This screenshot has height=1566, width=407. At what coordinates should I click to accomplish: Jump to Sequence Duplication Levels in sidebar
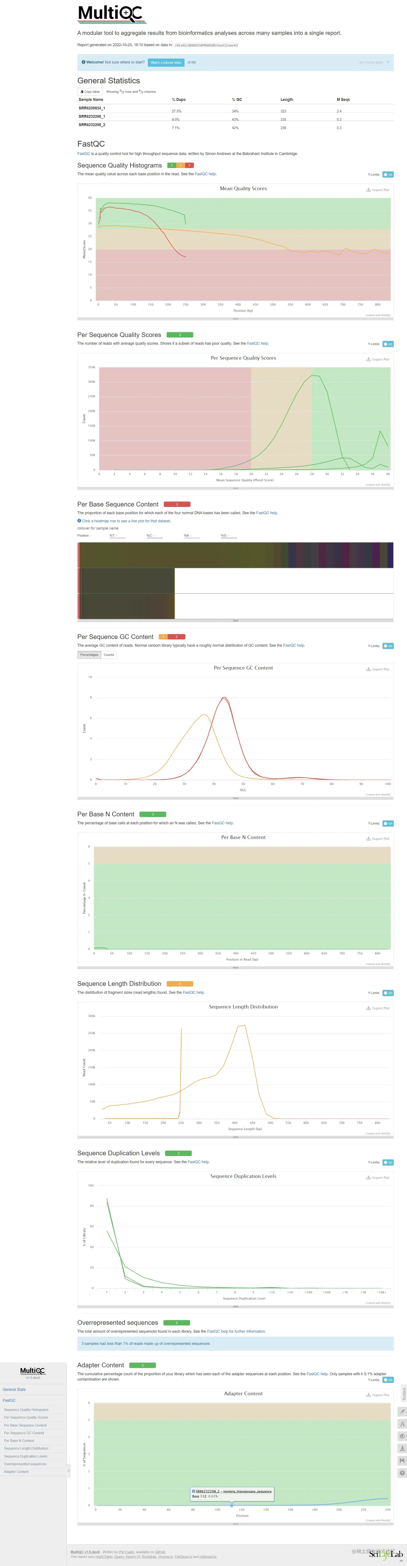click(x=26, y=1456)
